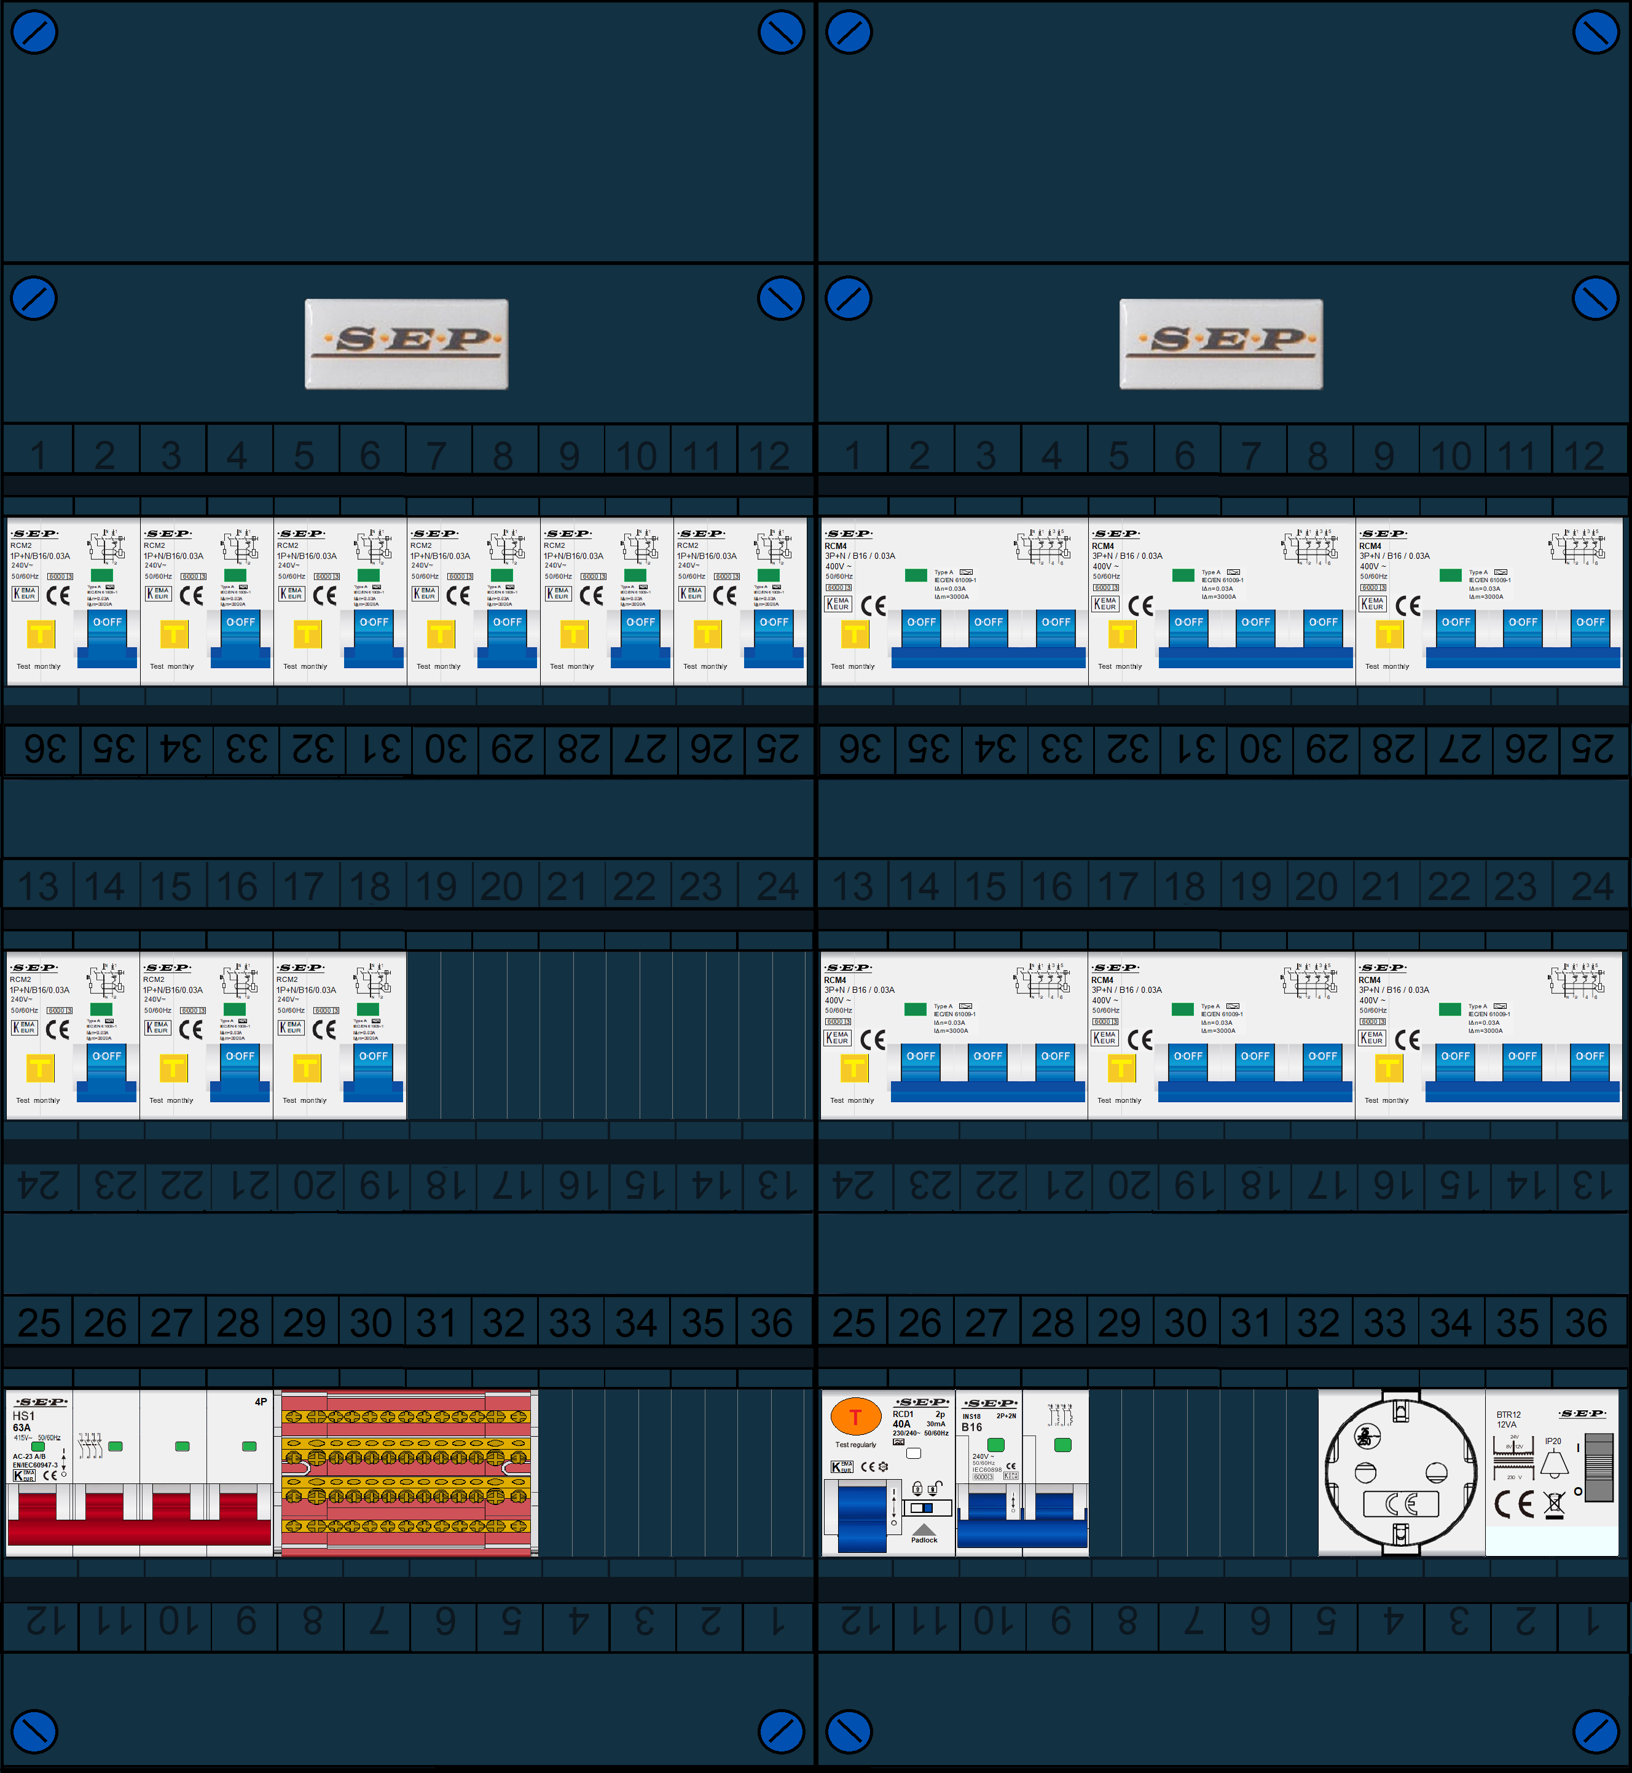This screenshot has width=1632, height=1773.
Task: Click the bottom-left corner screw of the left panel
Action: (34, 1731)
